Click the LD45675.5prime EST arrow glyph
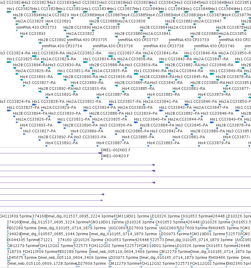This screenshot has height=268, width=251. (9, 261)
